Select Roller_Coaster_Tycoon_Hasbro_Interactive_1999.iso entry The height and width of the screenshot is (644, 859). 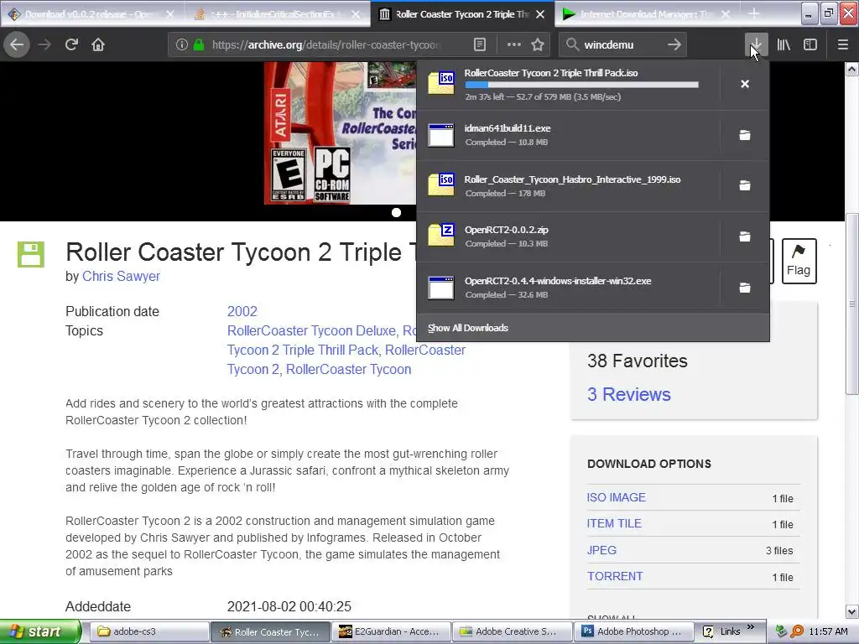(x=568, y=185)
